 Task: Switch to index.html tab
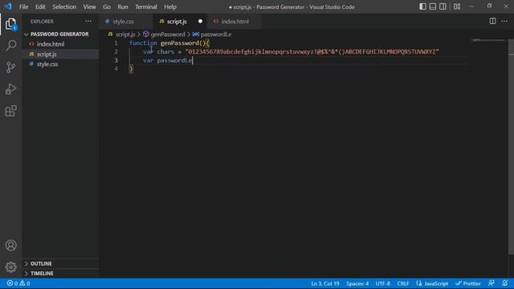click(235, 22)
